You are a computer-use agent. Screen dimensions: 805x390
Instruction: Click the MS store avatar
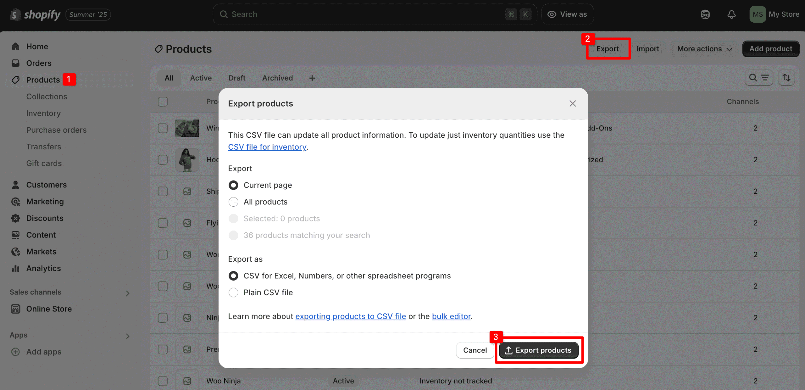point(758,14)
